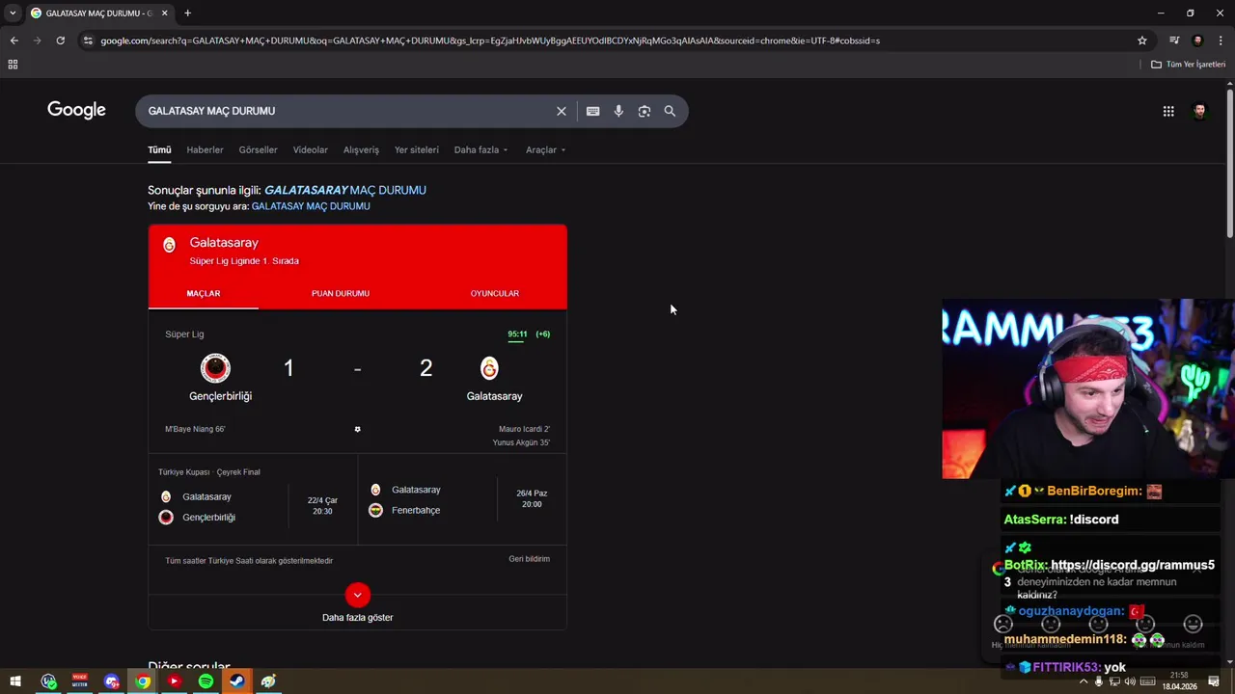Click Galatasaray crest beside the score
The width and height of the screenshot is (1235, 694).
[x=489, y=368]
